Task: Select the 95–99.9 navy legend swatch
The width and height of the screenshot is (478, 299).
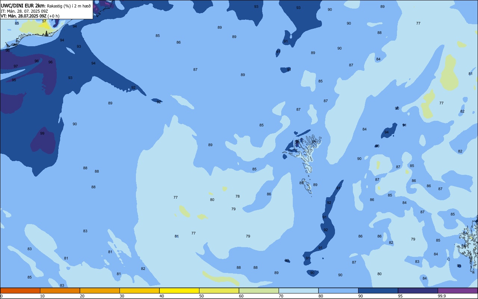Action: (x=418, y=290)
